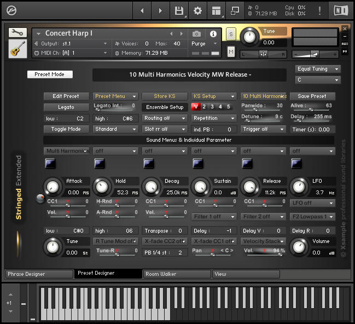Enable ensemble voice 3
Image resolution: width=355 pixels, height=324 pixels.
pos(212,107)
